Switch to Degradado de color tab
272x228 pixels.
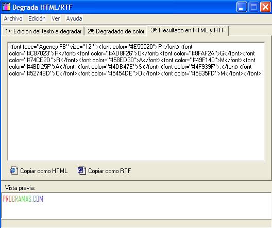(x=116, y=31)
